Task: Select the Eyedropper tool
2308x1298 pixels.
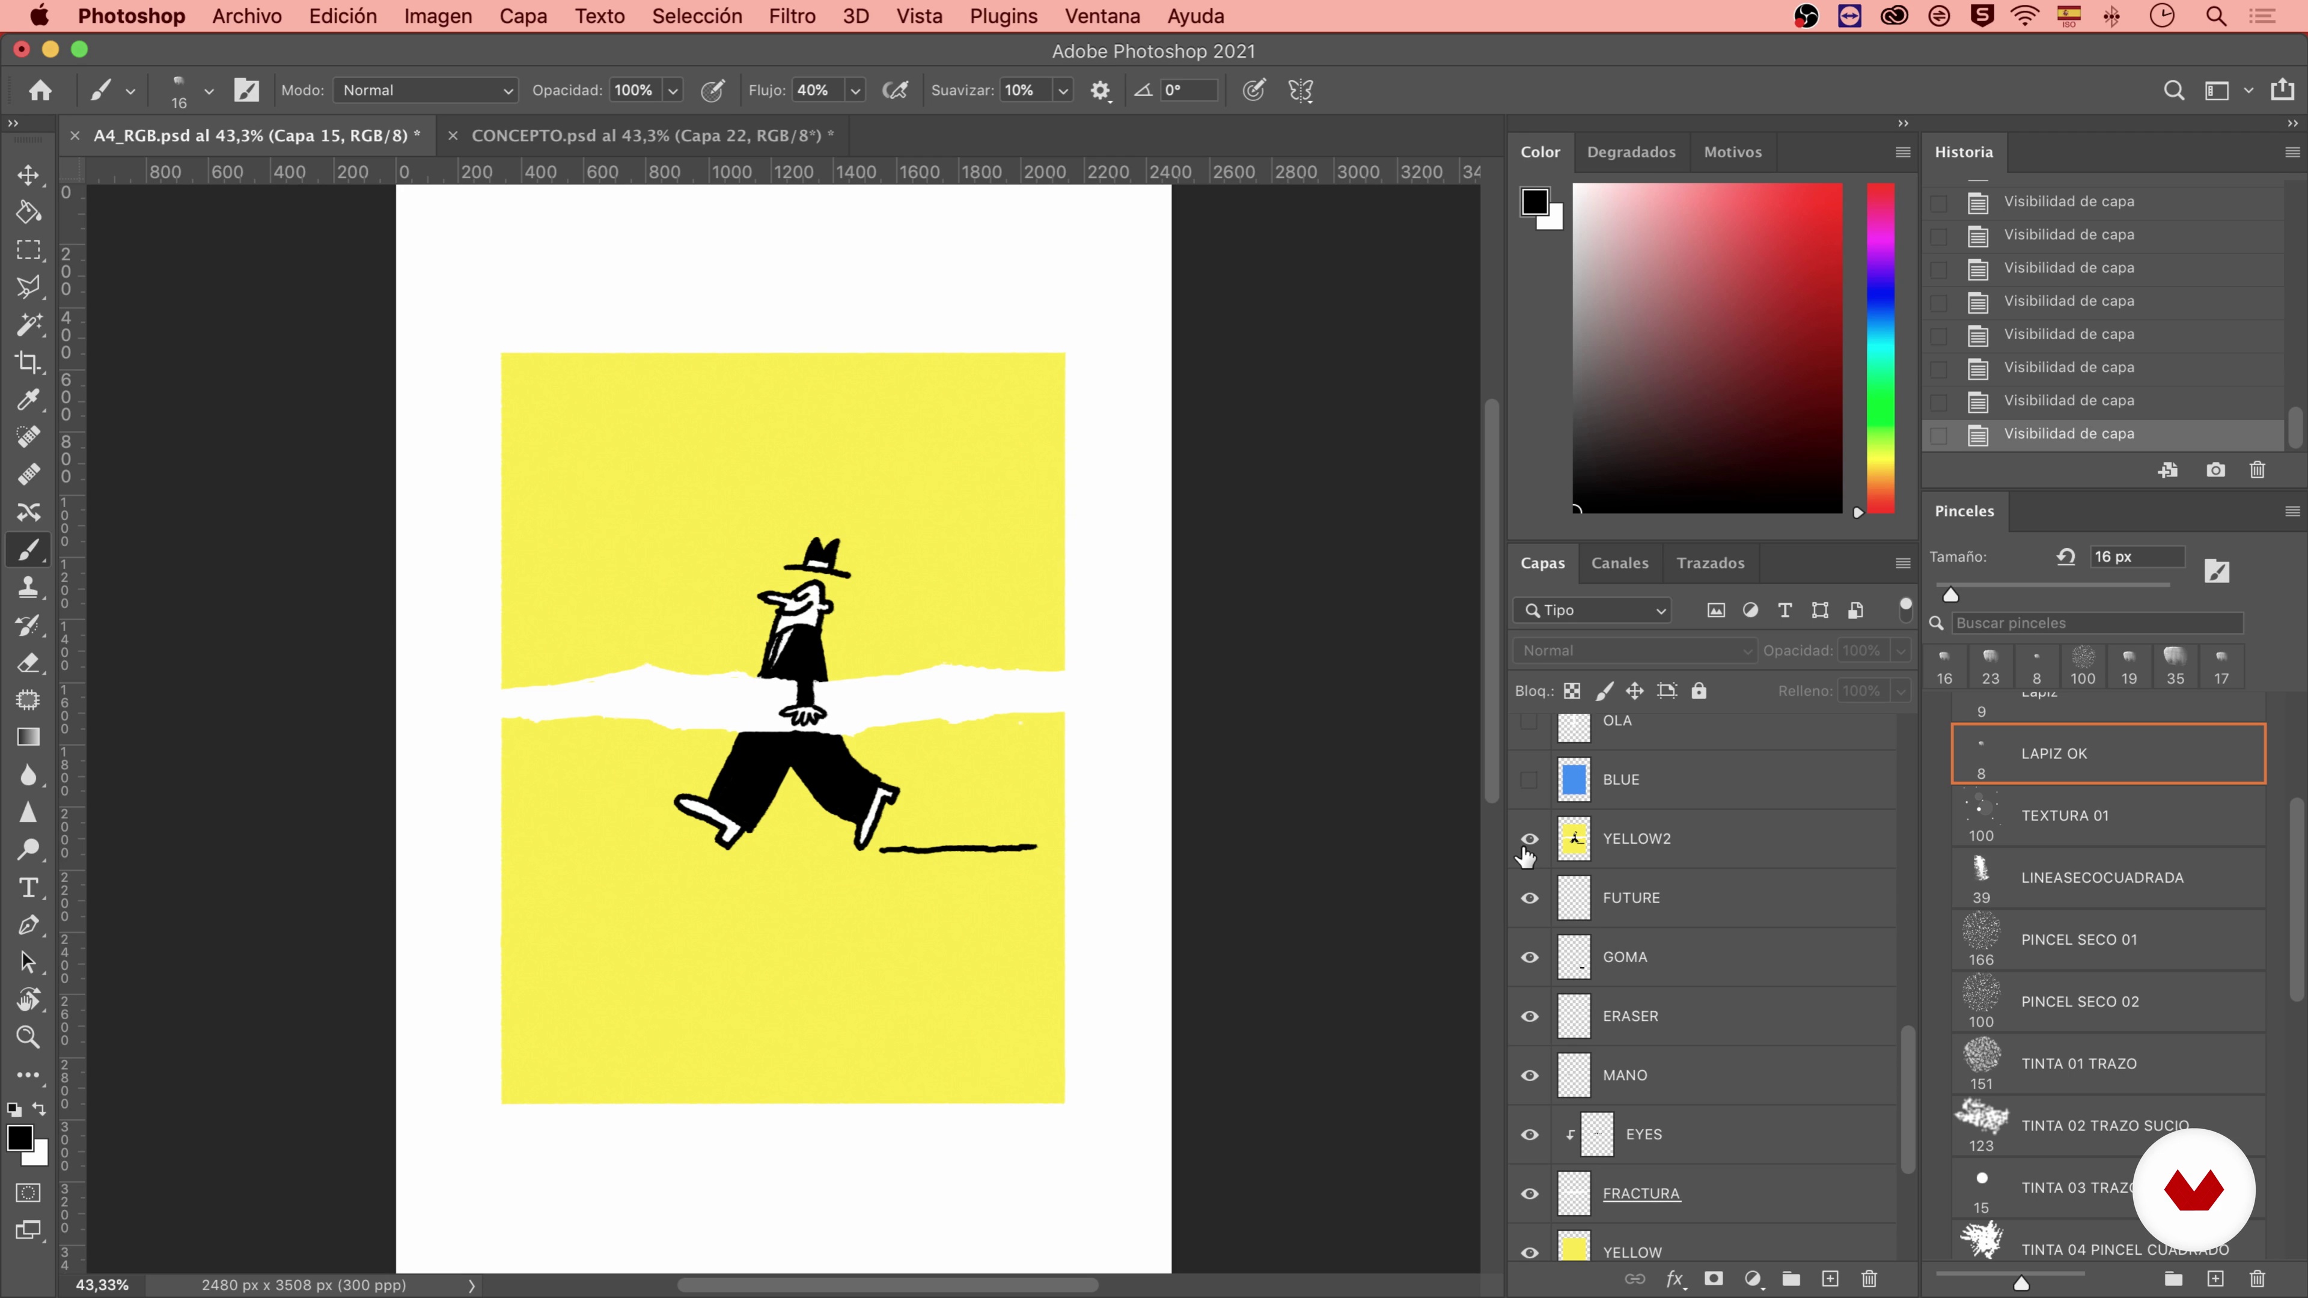Action: 28,400
